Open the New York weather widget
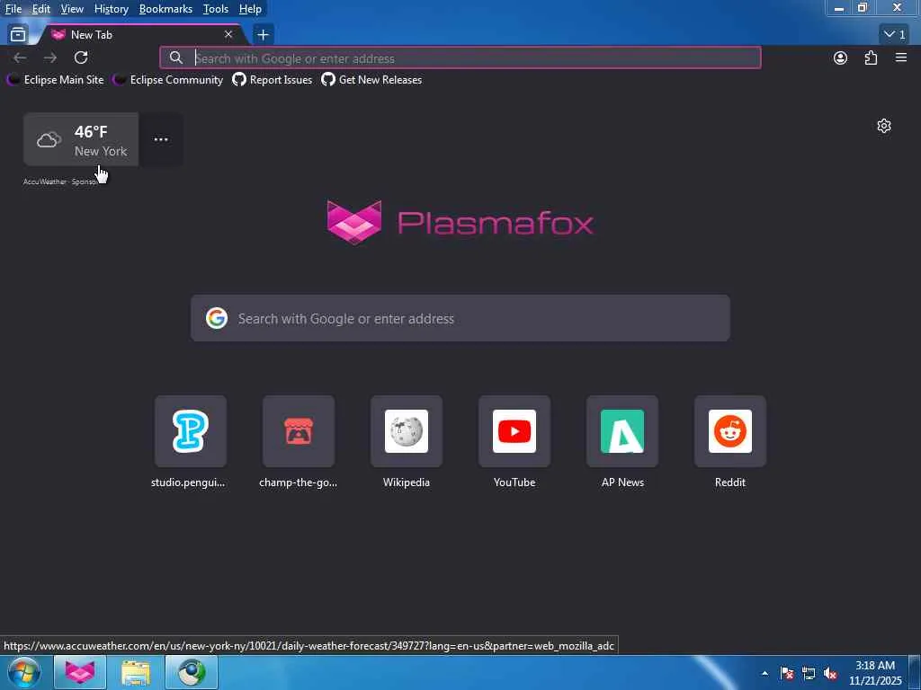This screenshot has height=690, width=921. [81, 139]
